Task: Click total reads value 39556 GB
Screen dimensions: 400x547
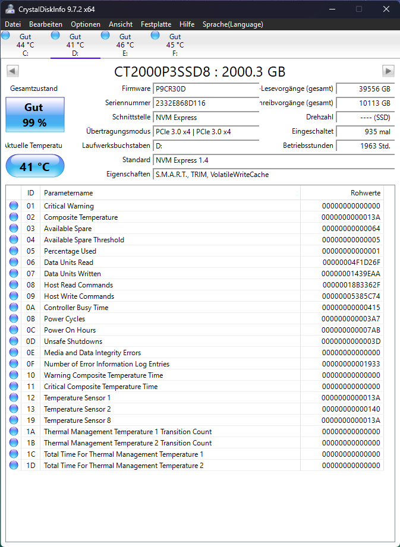Action: coord(366,88)
